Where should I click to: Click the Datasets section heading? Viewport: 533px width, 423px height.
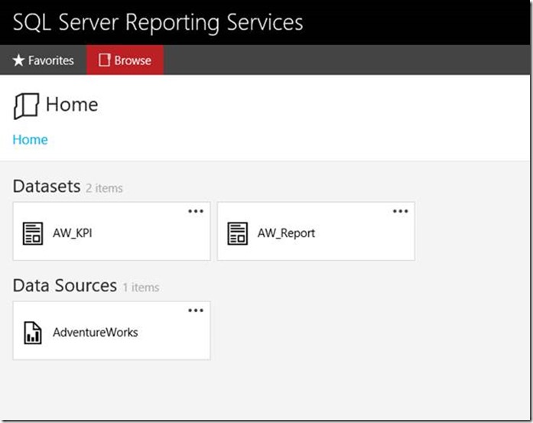[x=46, y=186]
